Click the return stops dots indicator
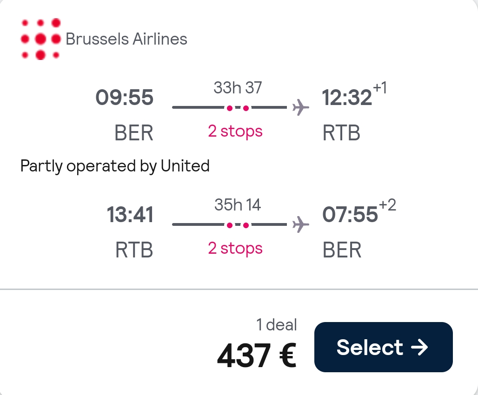This screenshot has height=395, width=478. click(238, 225)
